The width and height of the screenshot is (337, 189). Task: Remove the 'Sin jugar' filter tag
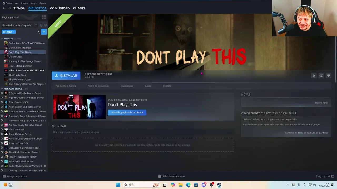point(14,32)
